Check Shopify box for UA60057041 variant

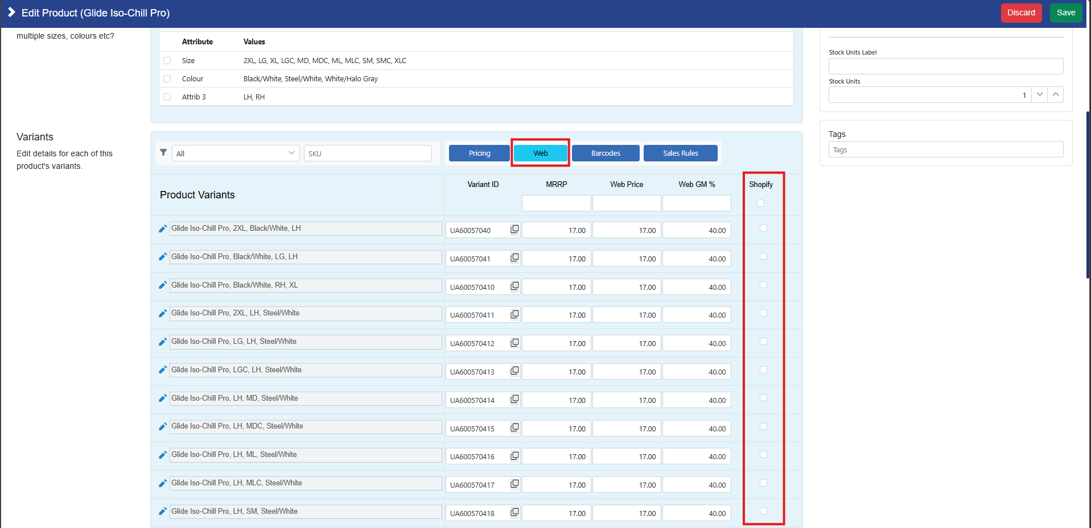coord(763,257)
